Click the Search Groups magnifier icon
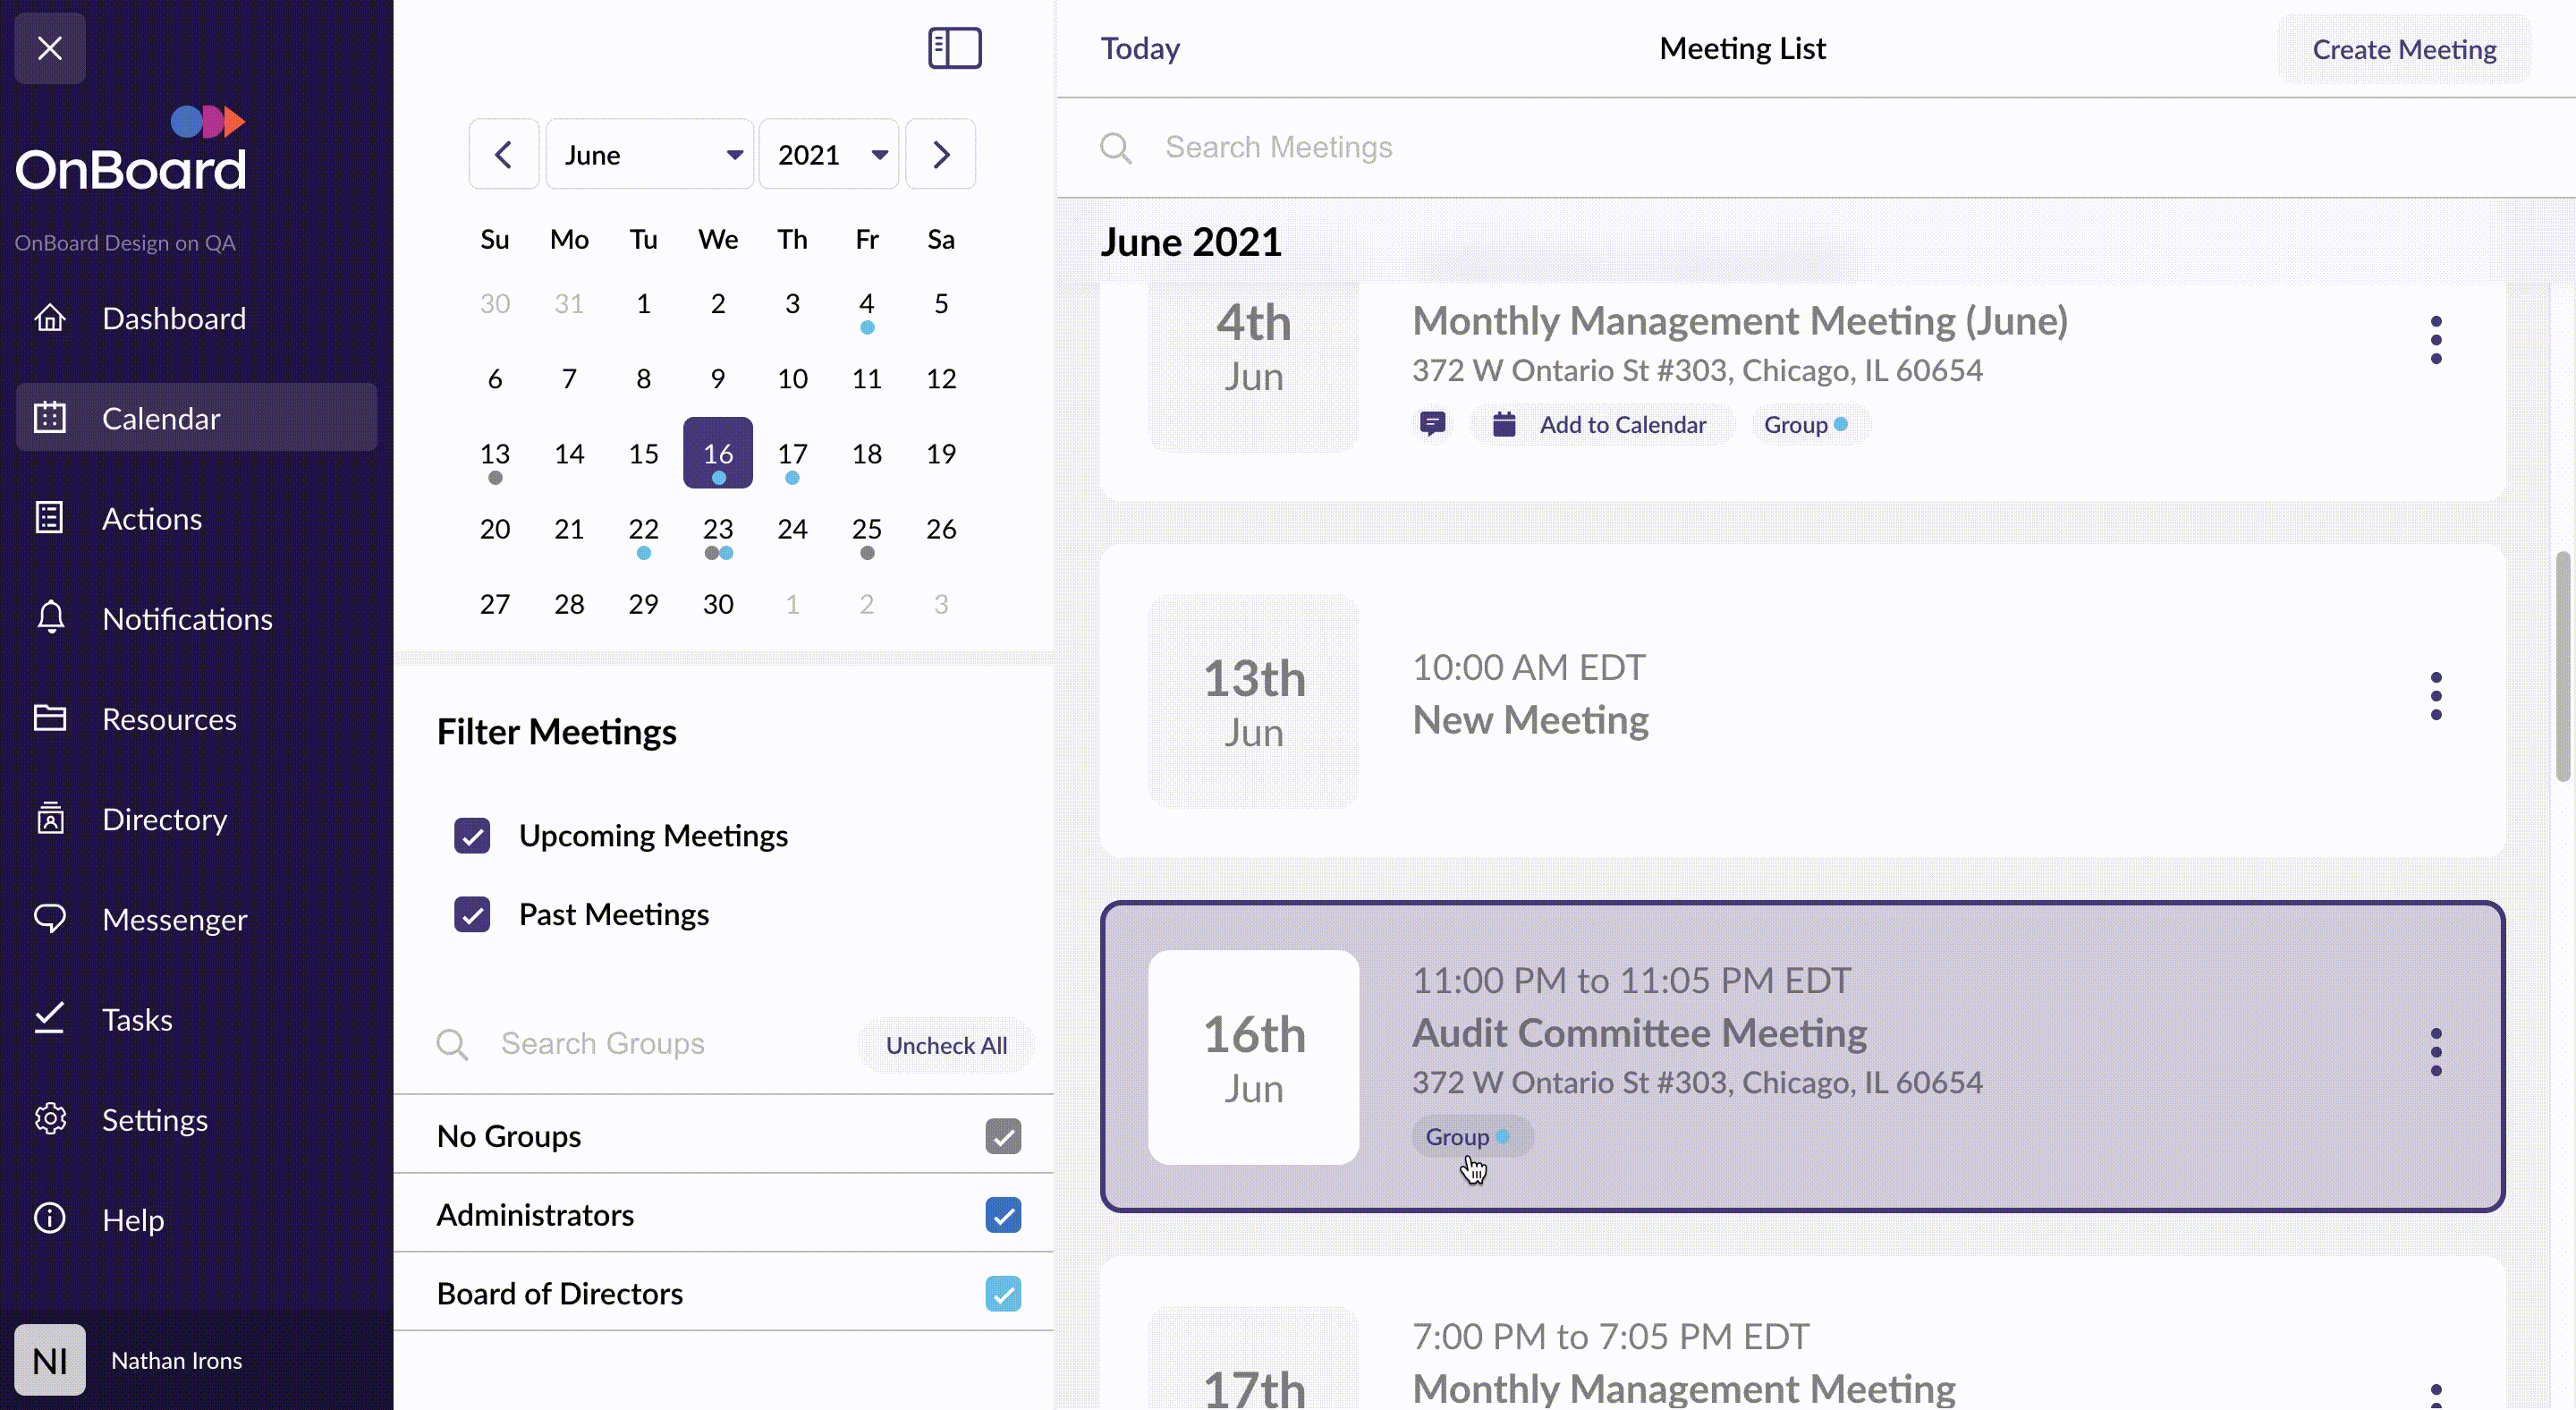 click(x=452, y=1044)
